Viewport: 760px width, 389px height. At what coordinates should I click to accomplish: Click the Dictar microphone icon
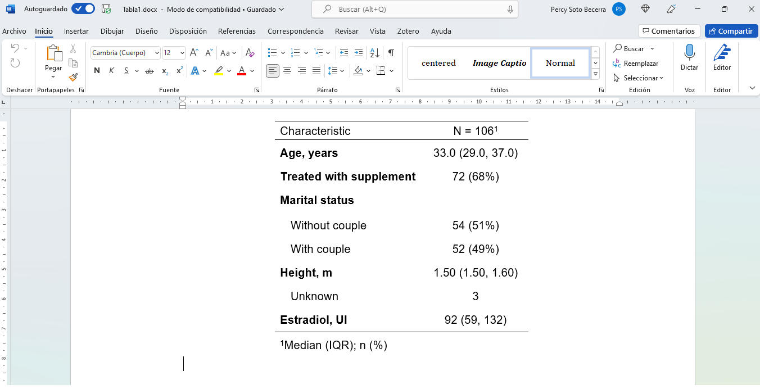(689, 53)
